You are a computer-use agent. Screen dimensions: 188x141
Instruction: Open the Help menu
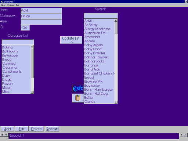pyautogui.click(x=3, y=5)
